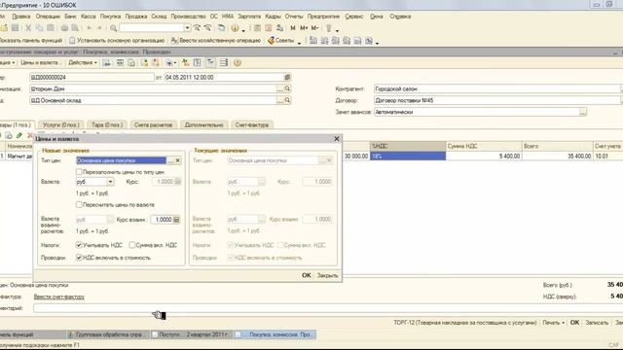The width and height of the screenshot is (623, 350).
Task: Click Закрыть in Цены и валюта dialog
Action: click(x=327, y=275)
